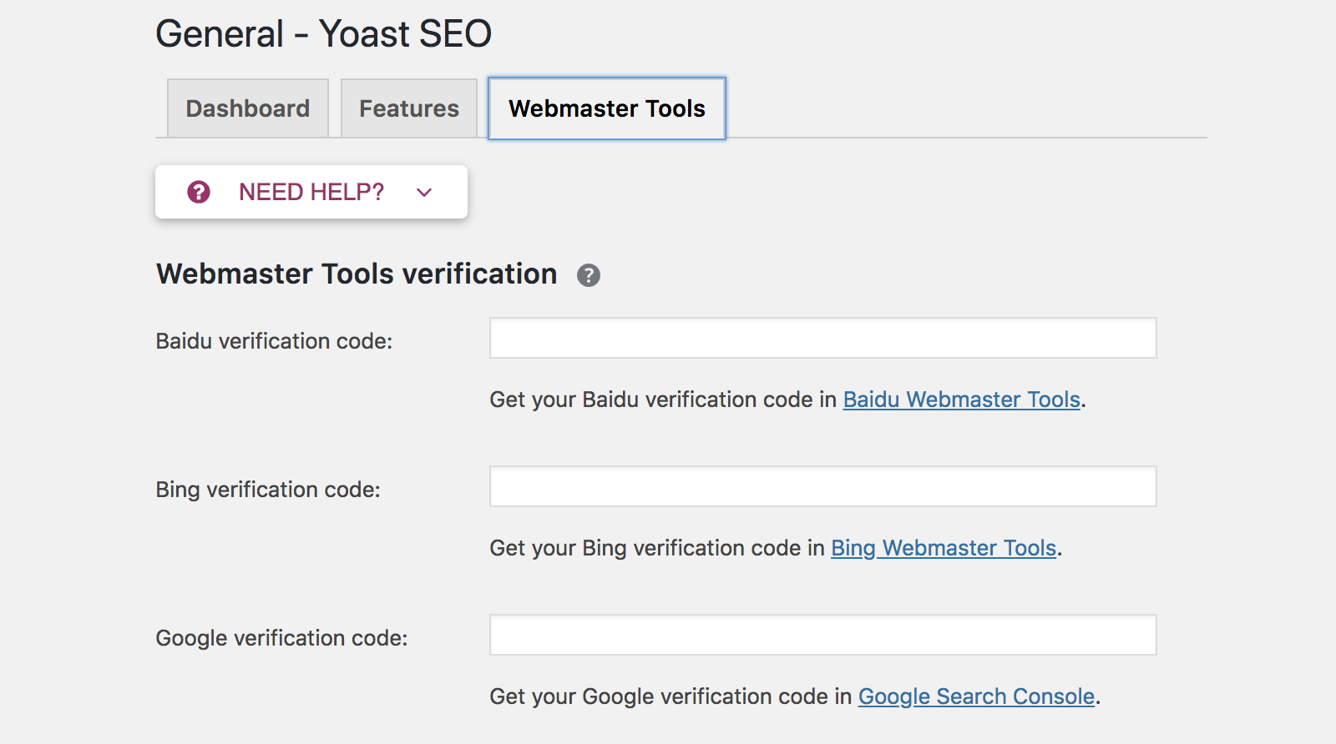Viewport: 1336px width, 744px height.
Task: Click the purple question mark icon
Action: point(199,192)
